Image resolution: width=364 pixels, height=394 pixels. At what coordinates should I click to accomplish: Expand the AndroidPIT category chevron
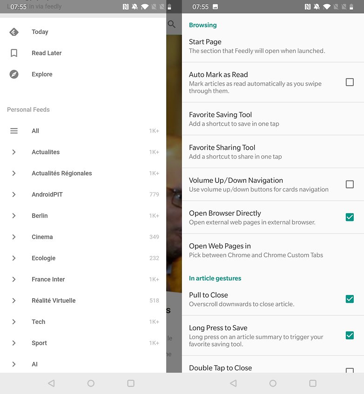[14, 194]
